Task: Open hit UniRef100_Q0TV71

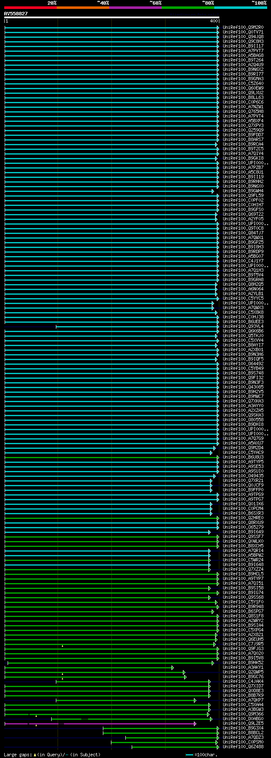Action: pyautogui.click(x=243, y=32)
